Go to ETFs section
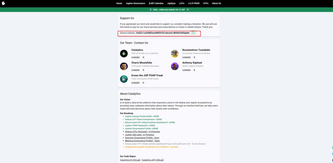333x163 pixels. 206,3
